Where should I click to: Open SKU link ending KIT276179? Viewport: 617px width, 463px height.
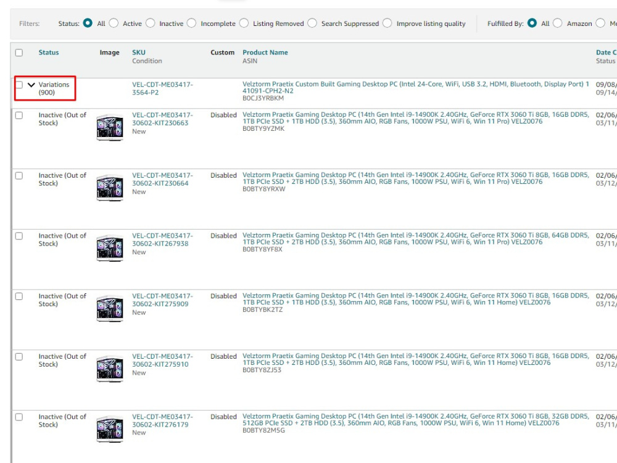[x=162, y=420]
